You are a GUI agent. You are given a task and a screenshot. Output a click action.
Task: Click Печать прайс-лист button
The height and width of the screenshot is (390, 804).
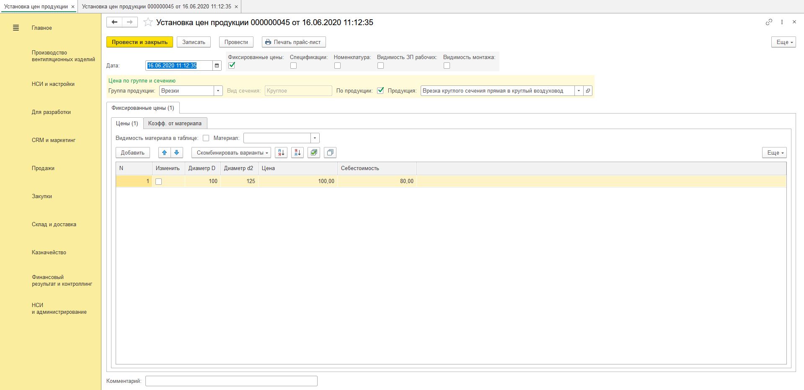click(293, 42)
